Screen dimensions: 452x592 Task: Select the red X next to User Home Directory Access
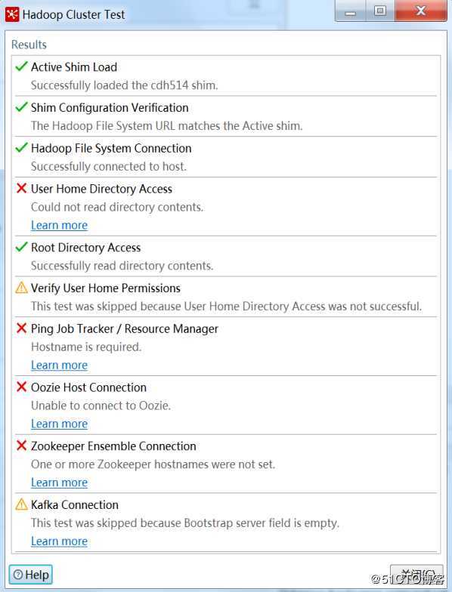click(21, 188)
